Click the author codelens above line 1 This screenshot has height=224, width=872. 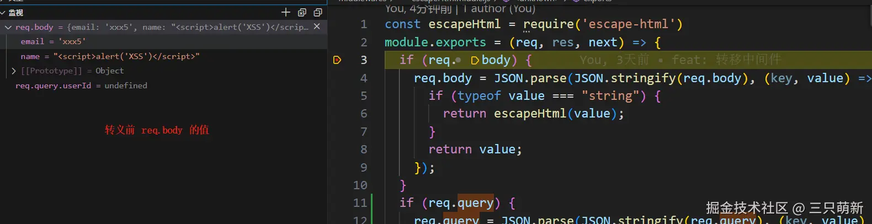(x=460, y=8)
